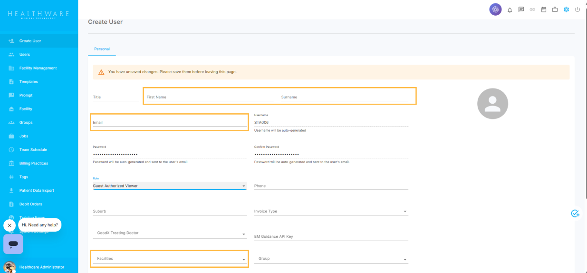
Task: Open settings gear icon
Action: pos(566,10)
